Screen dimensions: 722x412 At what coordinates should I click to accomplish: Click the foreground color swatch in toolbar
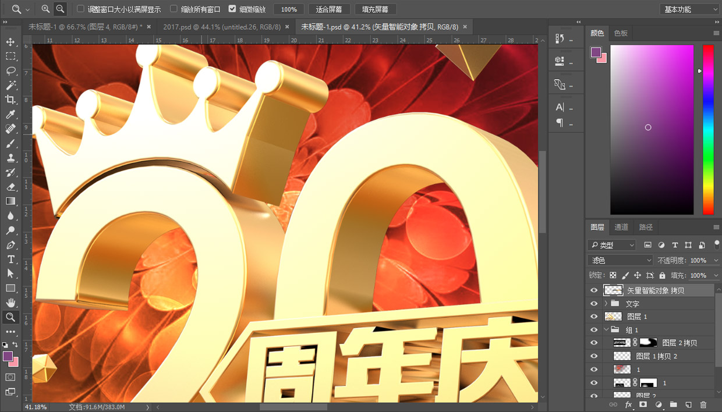pyautogui.click(x=8, y=356)
